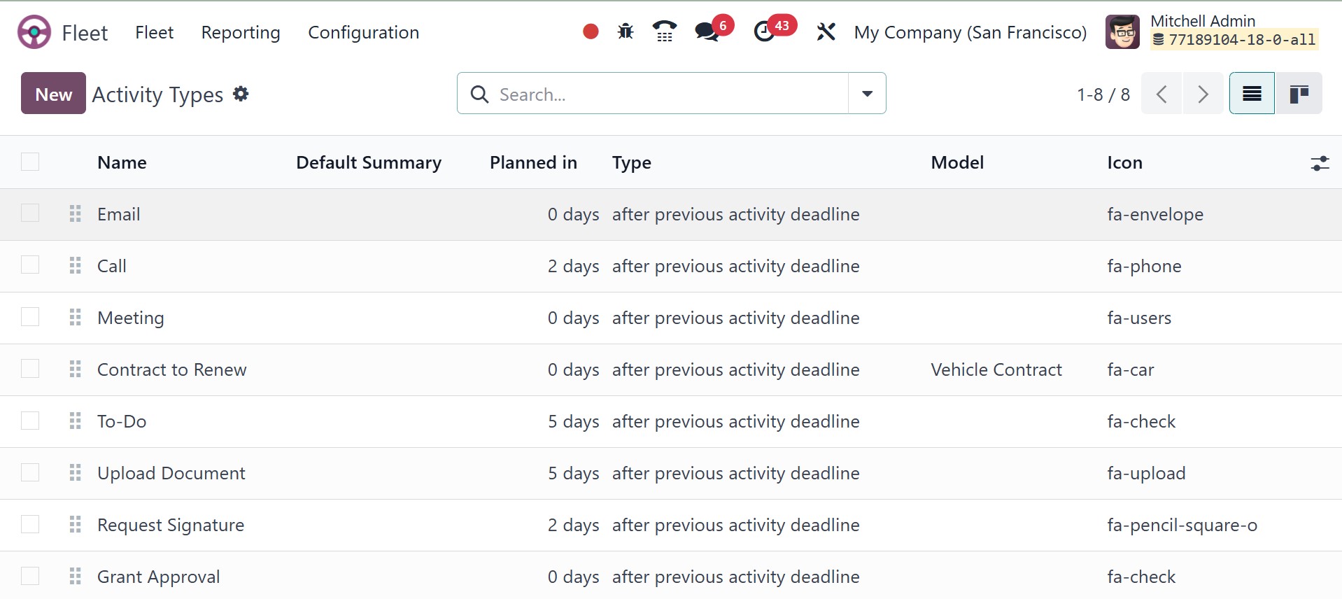Check the select-all header checkbox
Screen dimensions: 1342x599
30,162
